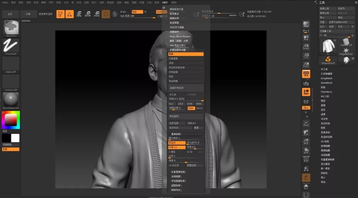Select the PolyMesh3D star tool
The image size is (358, 198).
coord(346,51)
